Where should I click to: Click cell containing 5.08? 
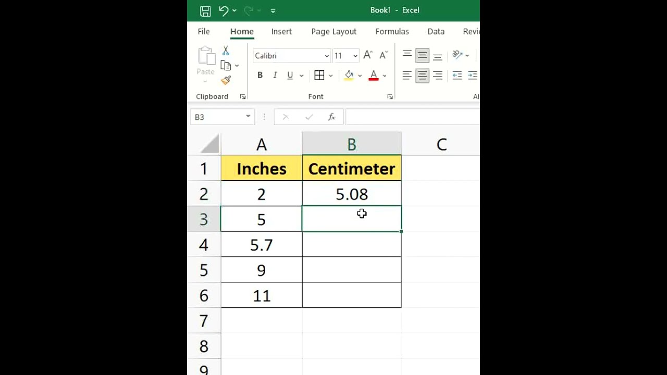pos(352,194)
